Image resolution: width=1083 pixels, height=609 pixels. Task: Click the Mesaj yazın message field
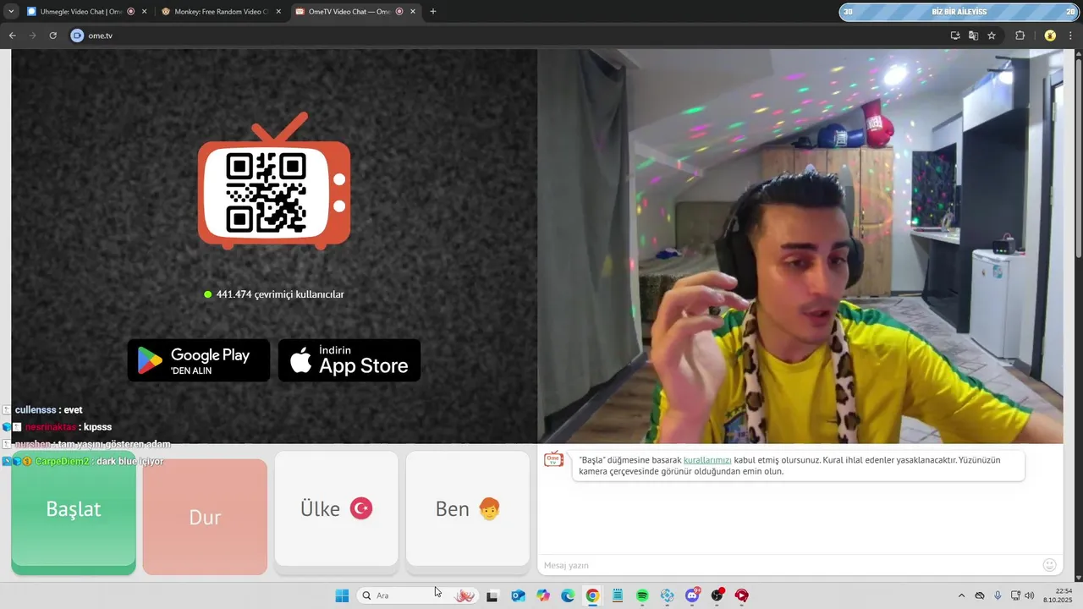coord(787,565)
